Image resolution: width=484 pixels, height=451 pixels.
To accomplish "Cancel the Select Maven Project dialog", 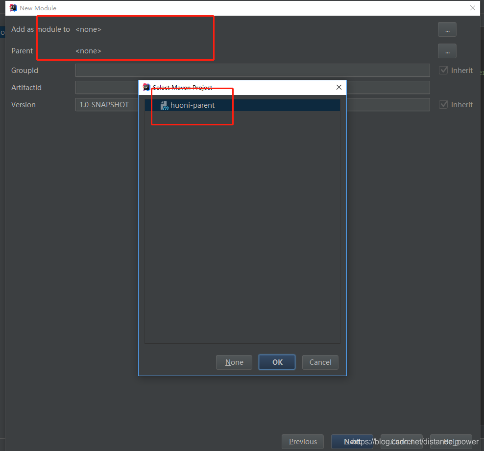I will [320, 362].
